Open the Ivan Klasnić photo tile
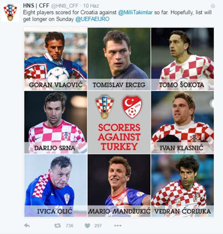Viewport: 223px width, 234px height. [183, 122]
